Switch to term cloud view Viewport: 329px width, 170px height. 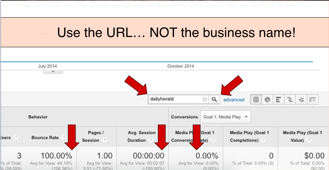(301, 99)
